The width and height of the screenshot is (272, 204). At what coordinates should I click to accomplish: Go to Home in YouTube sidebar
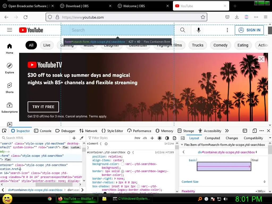click(x=10, y=49)
